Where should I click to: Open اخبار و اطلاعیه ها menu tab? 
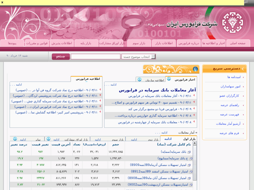(x=214, y=43)
